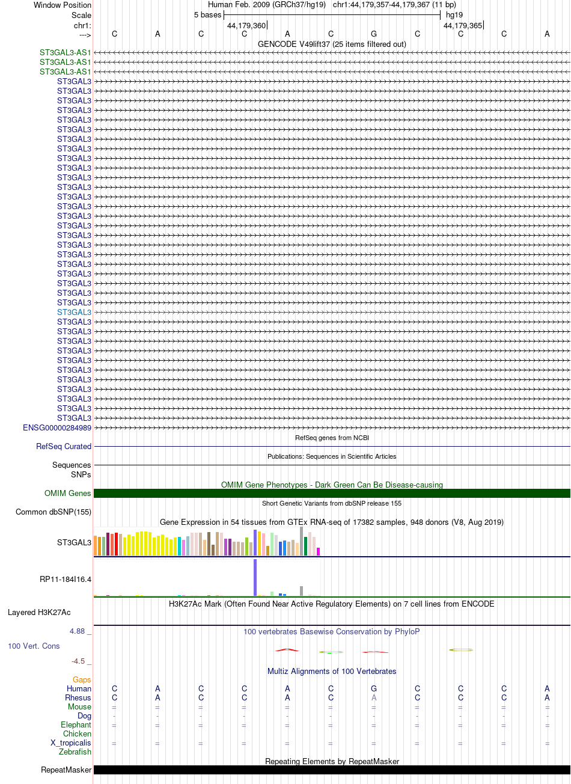The image size is (571, 784).
Task: Open the RefSeq genes from NCBI title
Action: tap(332, 438)
